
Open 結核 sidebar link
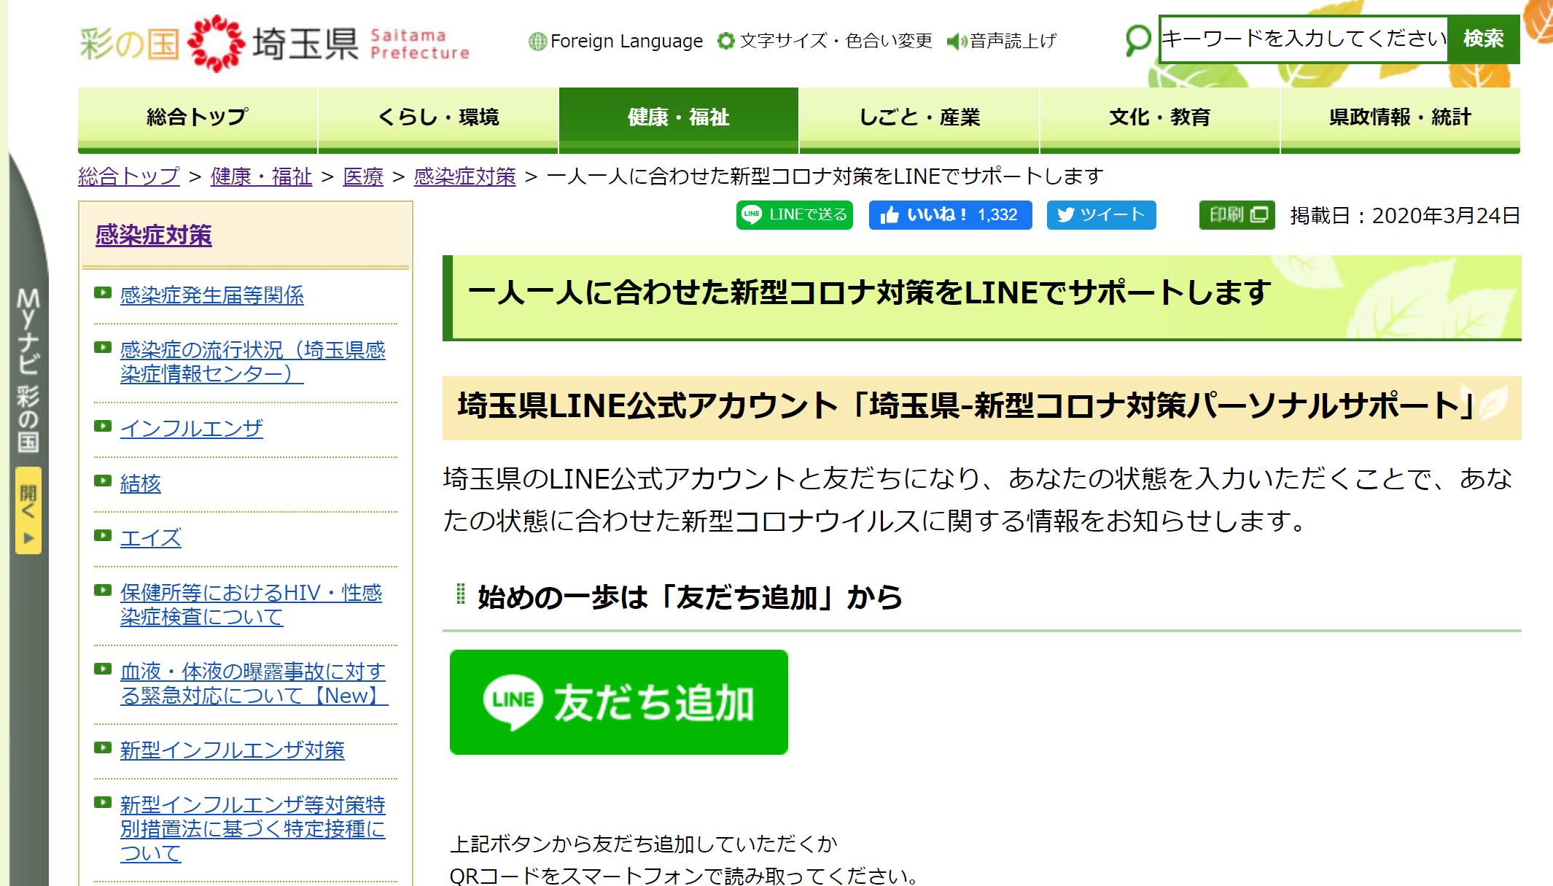click(141, 483)
